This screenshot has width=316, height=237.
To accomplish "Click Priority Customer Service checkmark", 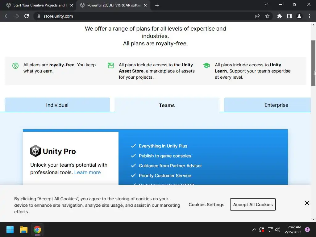I will click(x=133, y=175).
